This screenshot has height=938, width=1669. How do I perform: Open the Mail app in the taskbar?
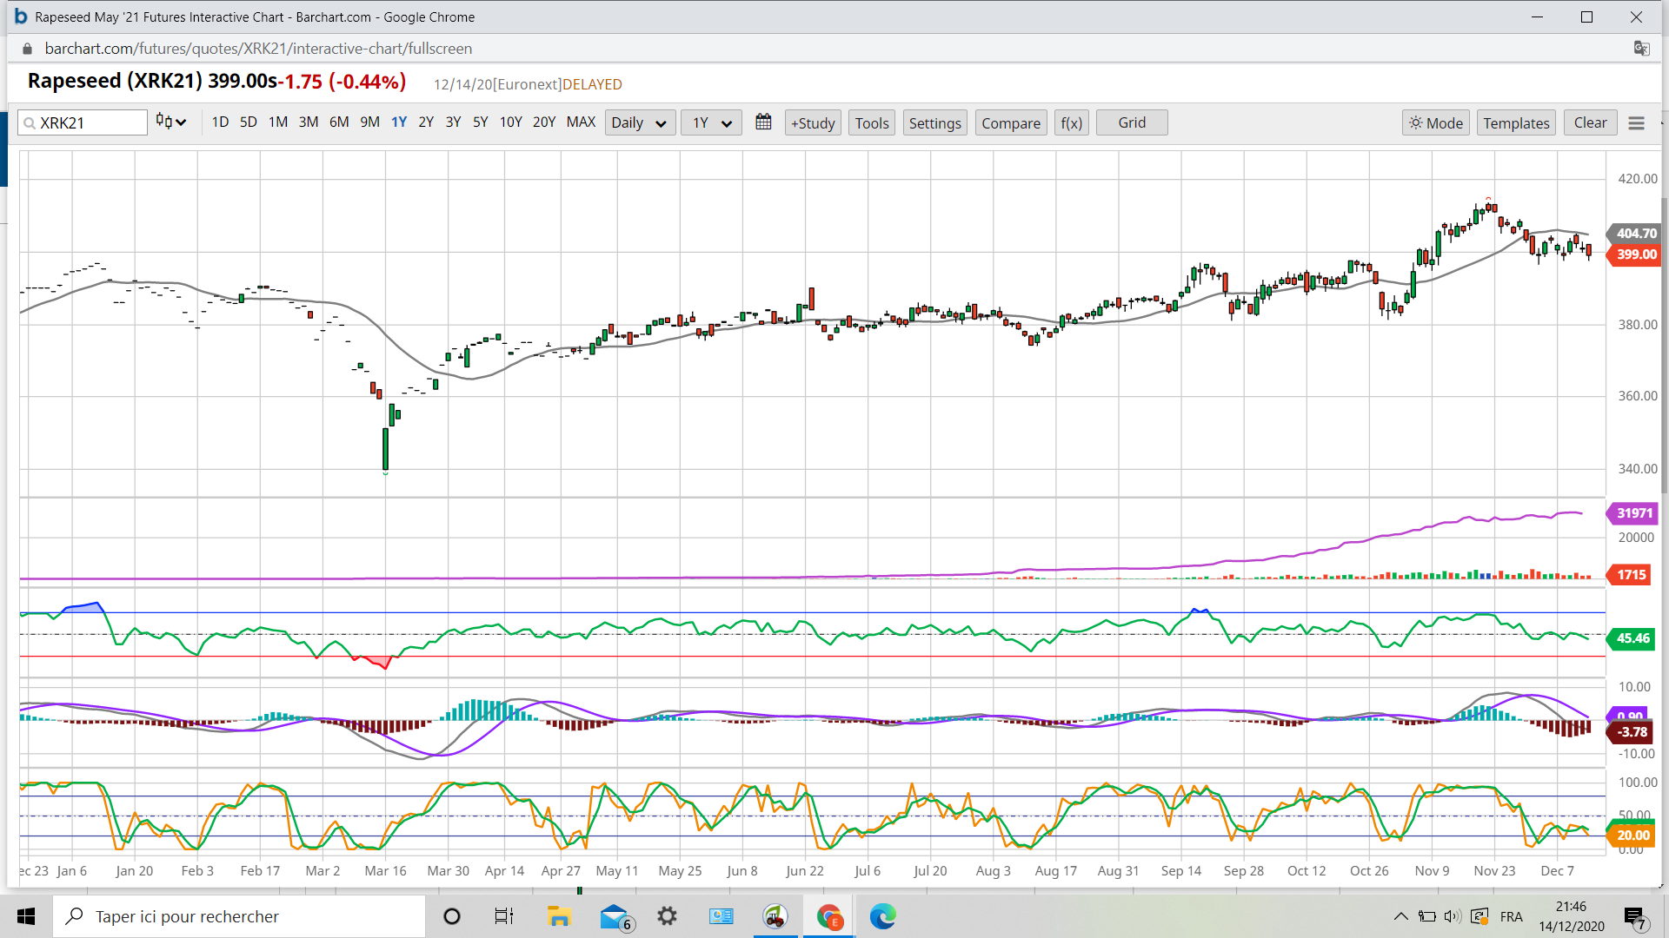[x=615, y=916]
